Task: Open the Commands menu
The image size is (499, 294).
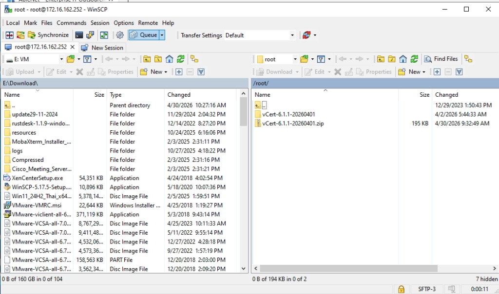Action: pyautogui.click(x=71, y=23)
